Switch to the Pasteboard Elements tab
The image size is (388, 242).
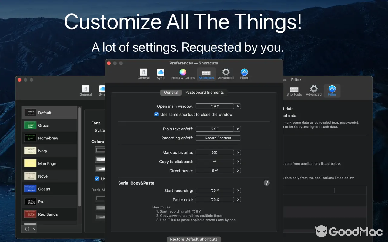tap(205, 93)
